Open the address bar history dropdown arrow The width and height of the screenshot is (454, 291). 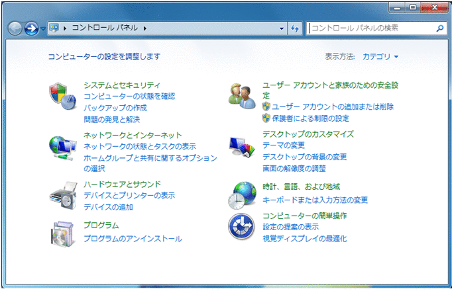(282, 28)
